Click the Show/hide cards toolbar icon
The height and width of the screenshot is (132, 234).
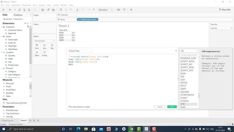118,10
